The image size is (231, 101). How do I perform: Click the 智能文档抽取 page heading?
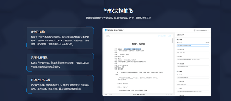(119, 11)
